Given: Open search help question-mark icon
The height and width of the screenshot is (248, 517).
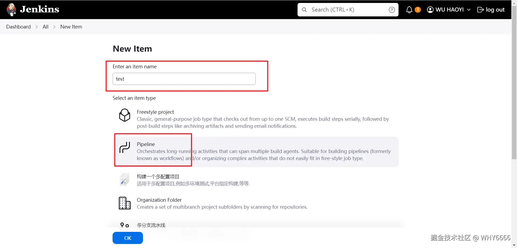Looking at the screenshot, I should tap(392, 10).
